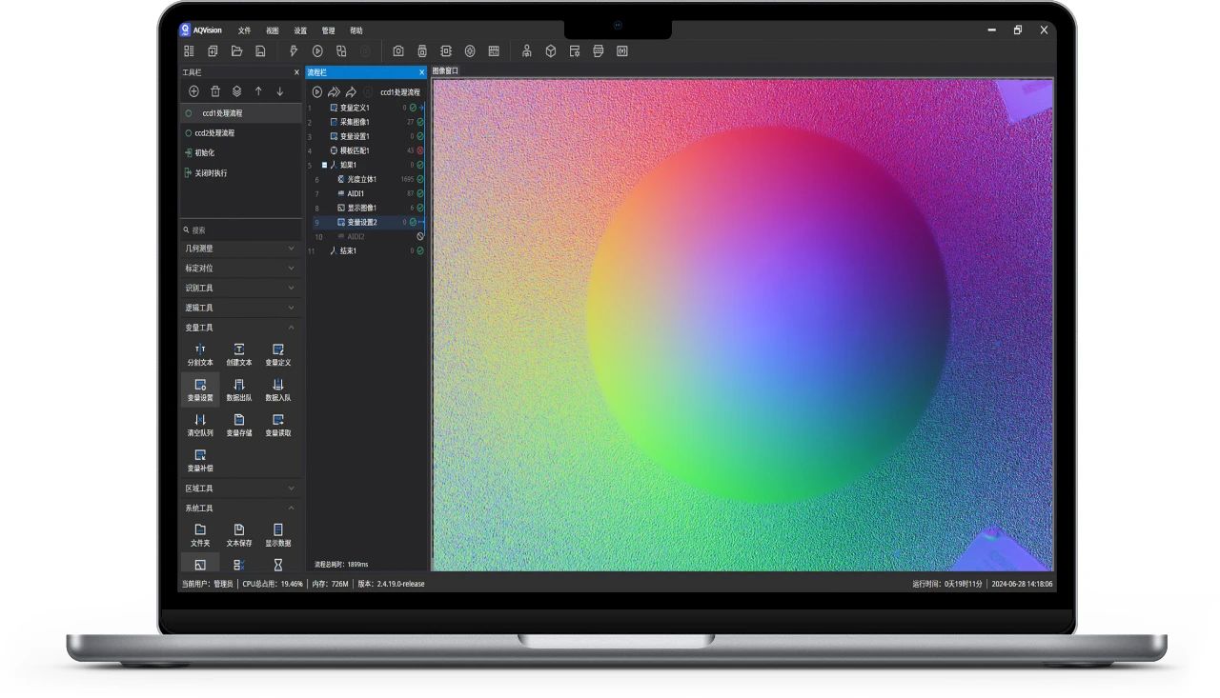Expand the 识别工具 tool category

pos(241,288)
